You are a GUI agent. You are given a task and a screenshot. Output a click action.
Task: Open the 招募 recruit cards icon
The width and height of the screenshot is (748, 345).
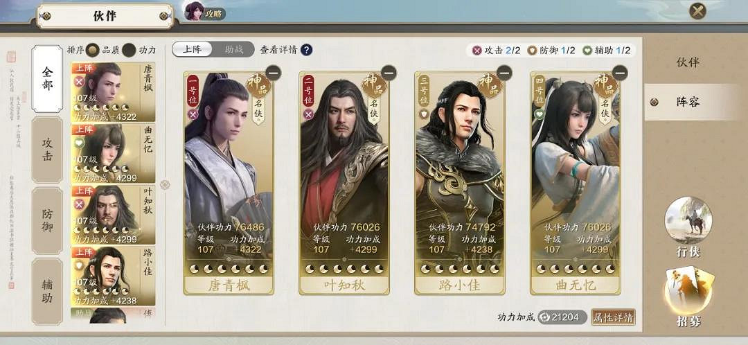tap(688, 290)
